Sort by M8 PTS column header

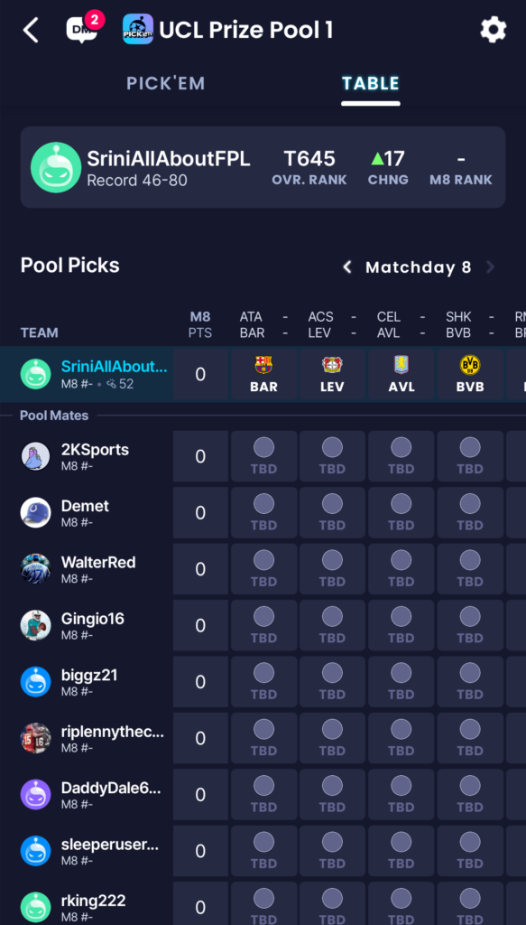[199, 324]
